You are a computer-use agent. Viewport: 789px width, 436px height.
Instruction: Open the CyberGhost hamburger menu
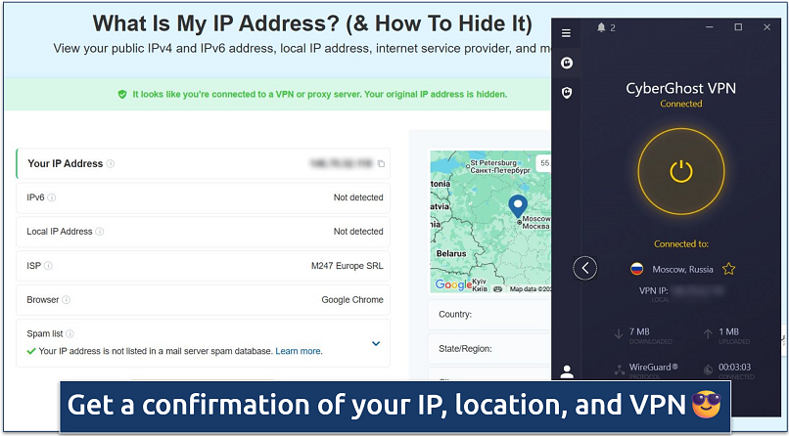click(566, 32)
